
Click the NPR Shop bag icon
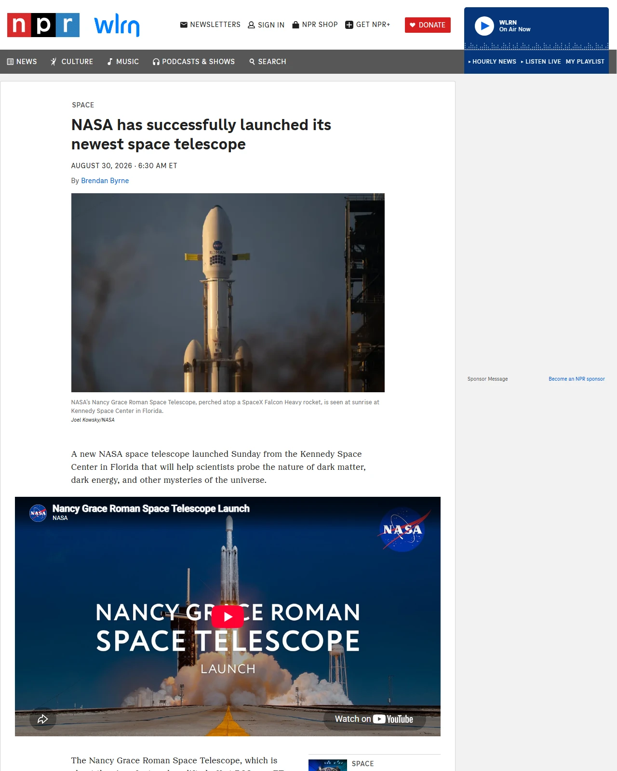tap(296, 25)
